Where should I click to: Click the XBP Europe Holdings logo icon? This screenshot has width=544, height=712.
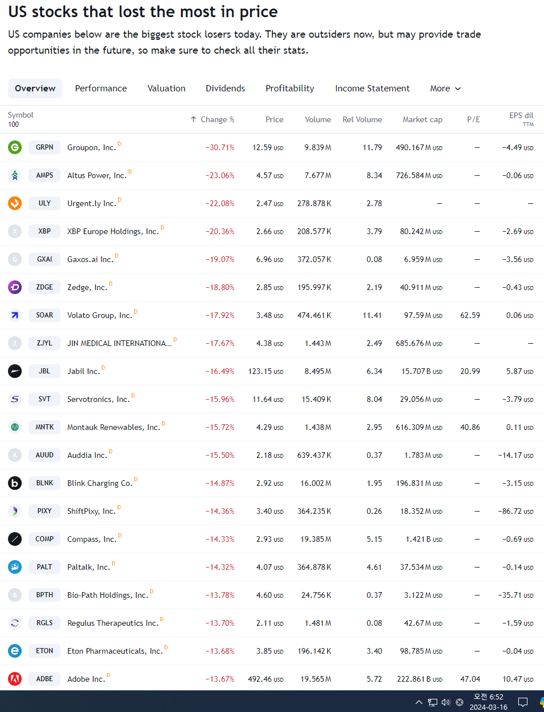pyautogui.click(x=15, y=231)
